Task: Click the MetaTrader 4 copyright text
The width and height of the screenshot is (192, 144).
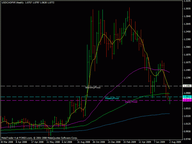Action: pos(39,138)
